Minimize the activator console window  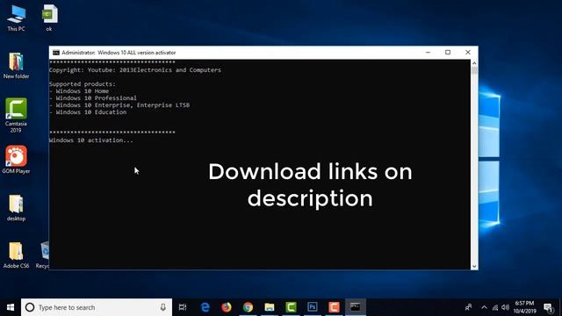tap(428, 53)
